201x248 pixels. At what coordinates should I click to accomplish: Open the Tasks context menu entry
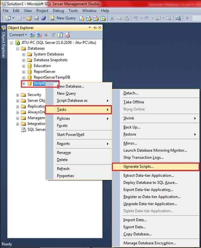pos(79,110)
